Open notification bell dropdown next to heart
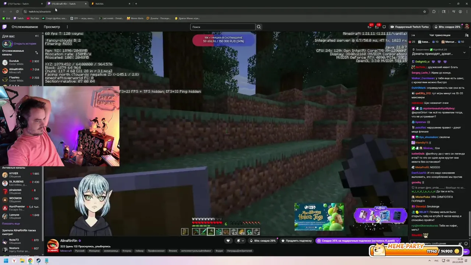The height and width of the screenshot is (265, 471). tap(240, 241)
